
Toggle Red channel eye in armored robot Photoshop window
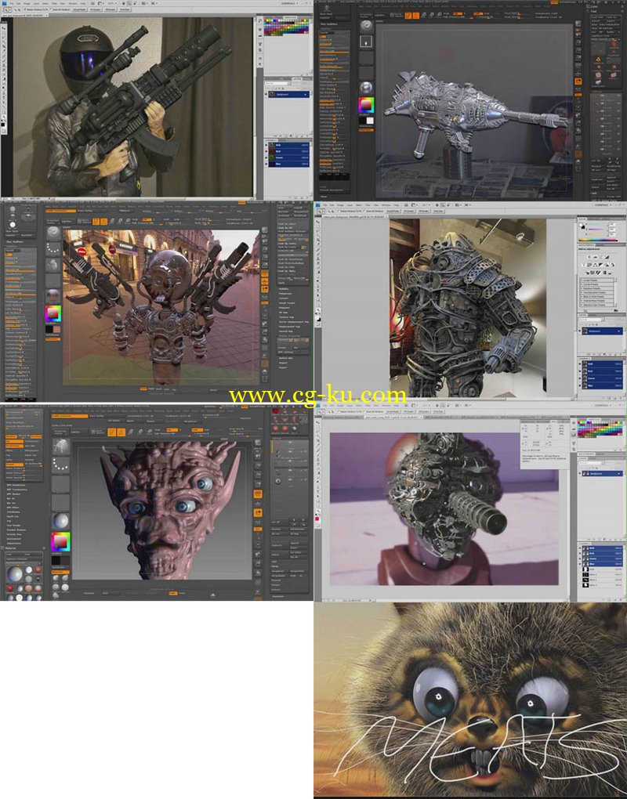click(580, 371)
